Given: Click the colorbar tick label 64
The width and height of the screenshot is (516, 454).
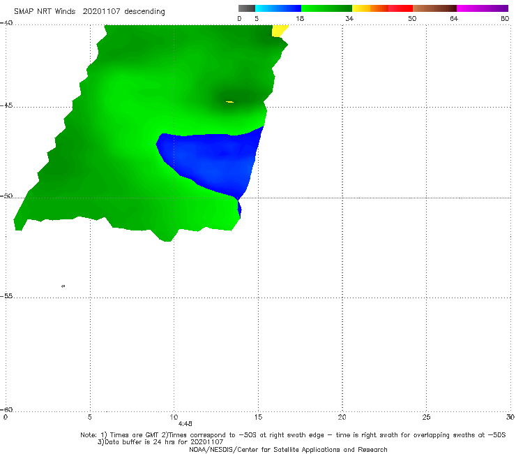Looking at the screenshot, I should coord(454,18).
